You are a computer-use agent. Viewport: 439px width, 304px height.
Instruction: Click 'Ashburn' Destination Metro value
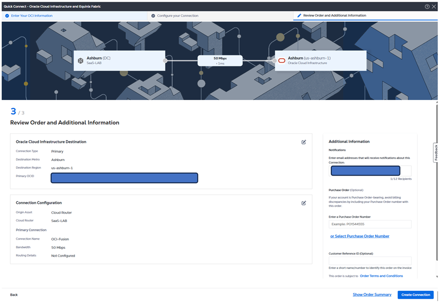(x=58, y=160)
